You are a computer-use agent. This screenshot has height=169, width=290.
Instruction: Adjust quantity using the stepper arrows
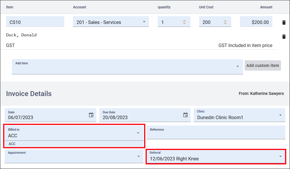coord(184,22)
